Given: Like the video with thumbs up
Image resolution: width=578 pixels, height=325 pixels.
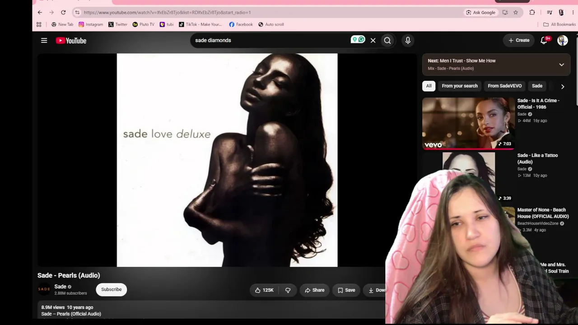Looking at the screenshot, I should 264,290.
